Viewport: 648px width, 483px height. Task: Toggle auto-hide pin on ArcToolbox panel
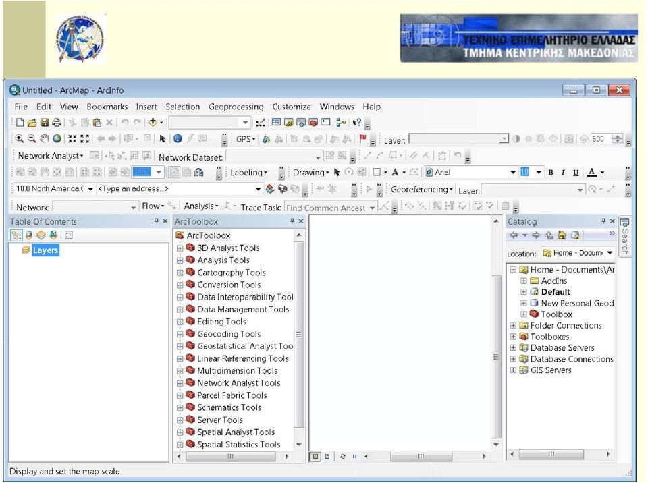pyautogui.click(x=292, y=221)
